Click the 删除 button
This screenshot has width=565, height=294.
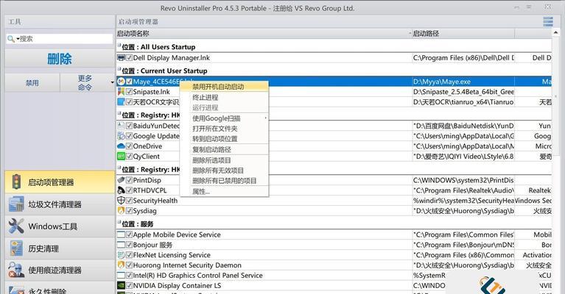coord(60,59)
